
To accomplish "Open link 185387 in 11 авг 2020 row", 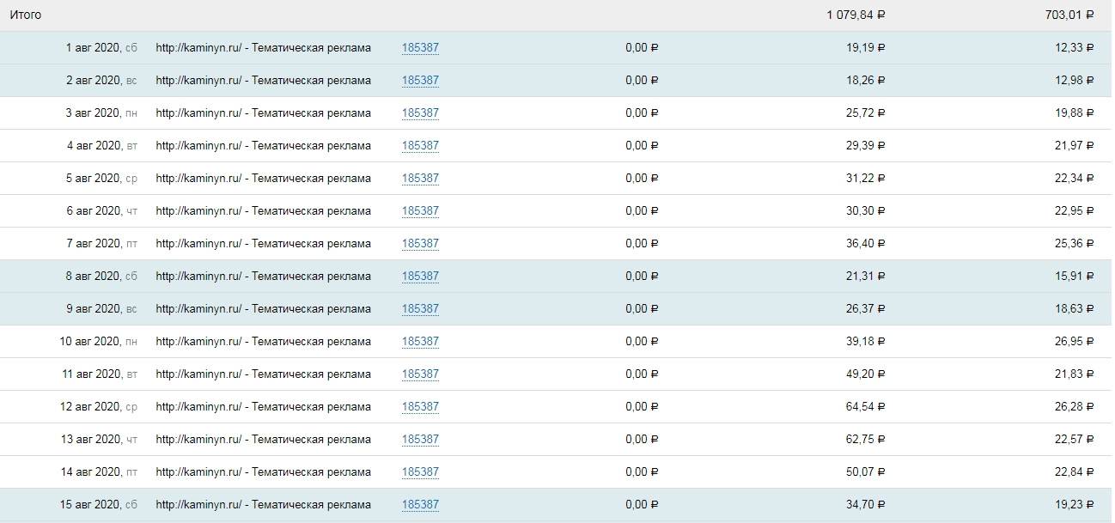I will (x=420, y=374).
